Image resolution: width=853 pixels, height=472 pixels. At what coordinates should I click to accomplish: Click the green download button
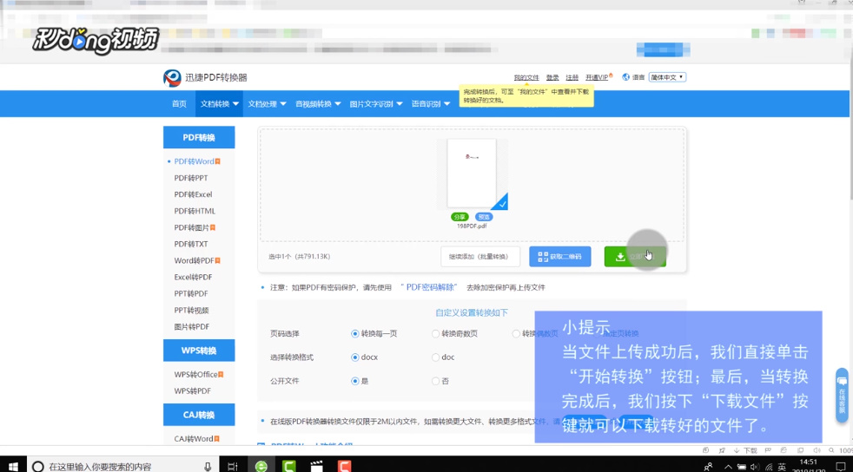[635, 256]
